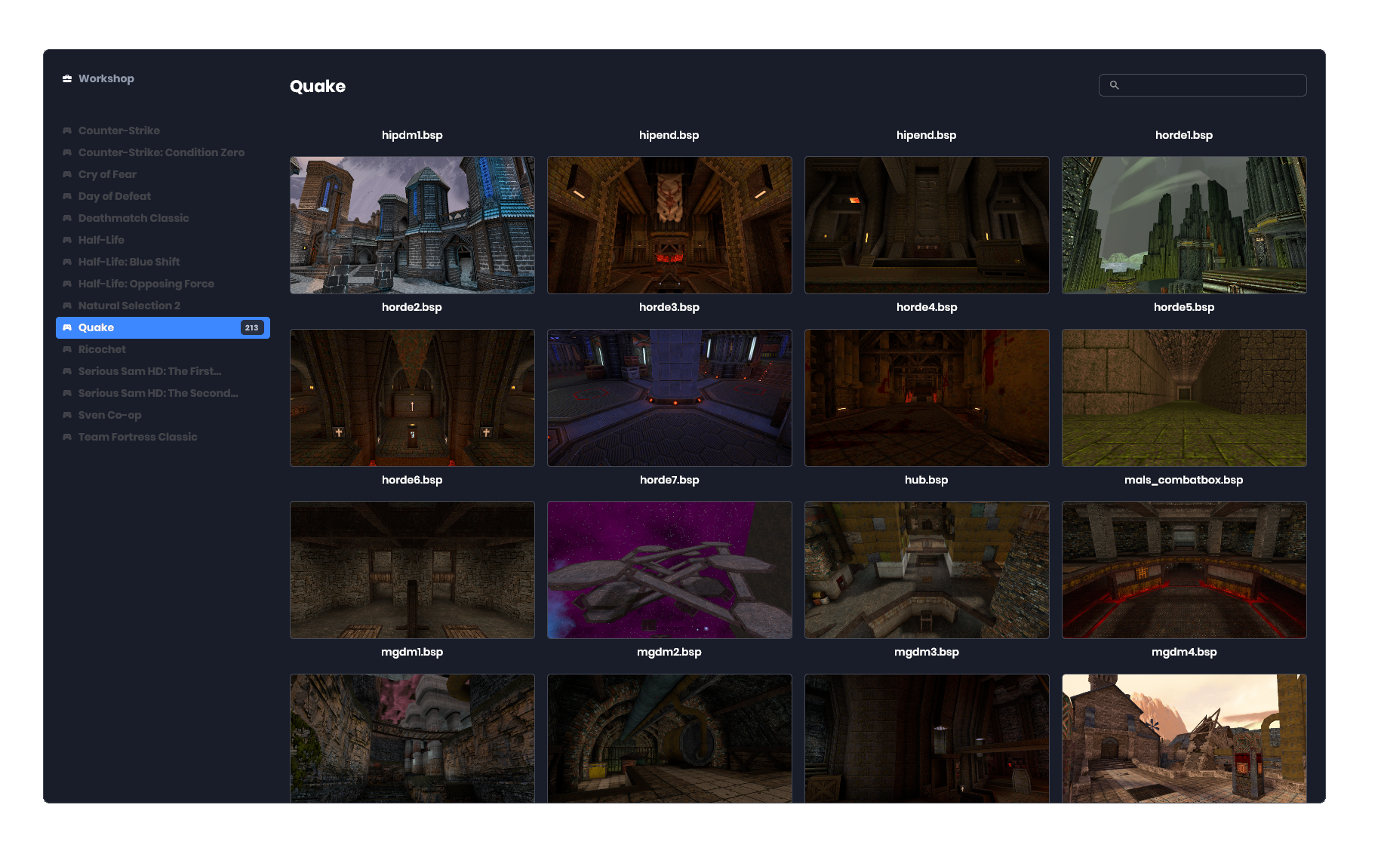This screenshot has width=1381, height=854.
Task: Click the hipdm1.bsp map name
Action: [412, 135]
